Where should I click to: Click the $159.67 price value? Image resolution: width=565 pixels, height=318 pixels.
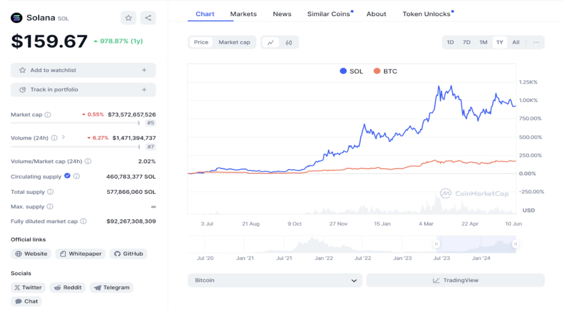click(x=49, y=41)
